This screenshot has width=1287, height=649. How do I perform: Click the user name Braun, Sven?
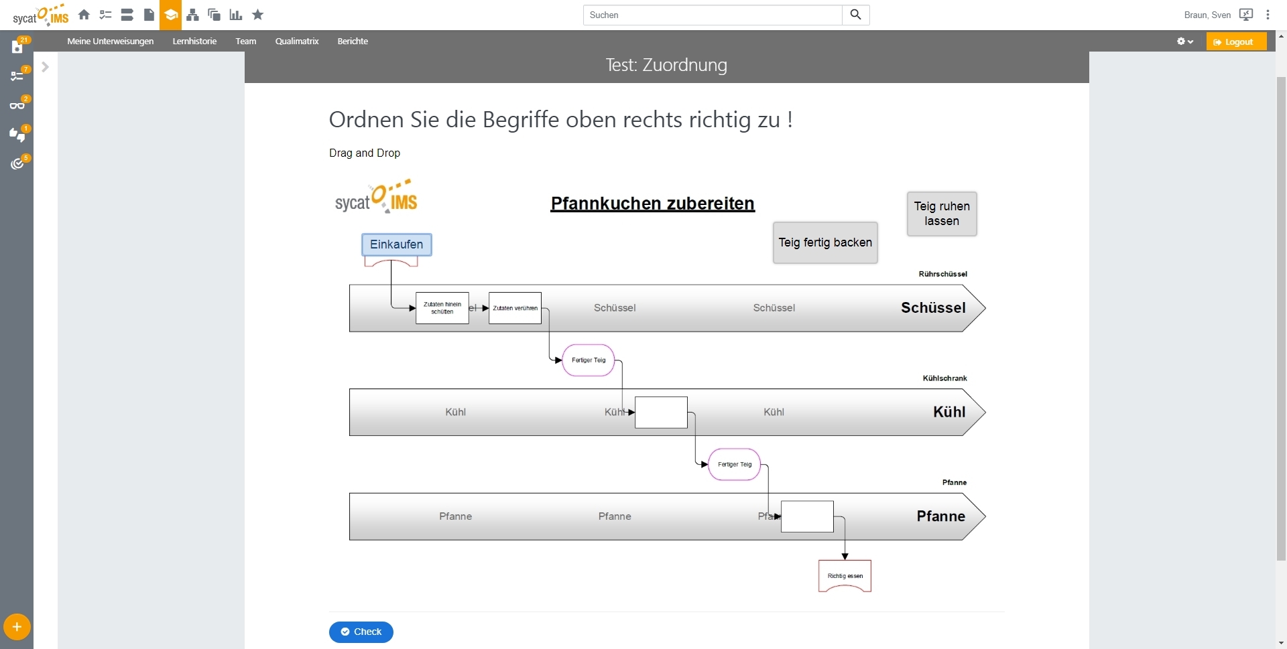click(1207, 15)
